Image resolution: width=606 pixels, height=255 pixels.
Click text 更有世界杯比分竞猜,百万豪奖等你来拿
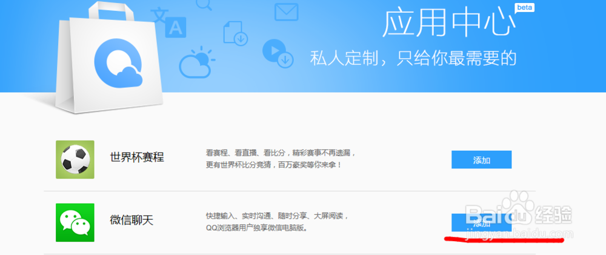[x=274, y=165]
